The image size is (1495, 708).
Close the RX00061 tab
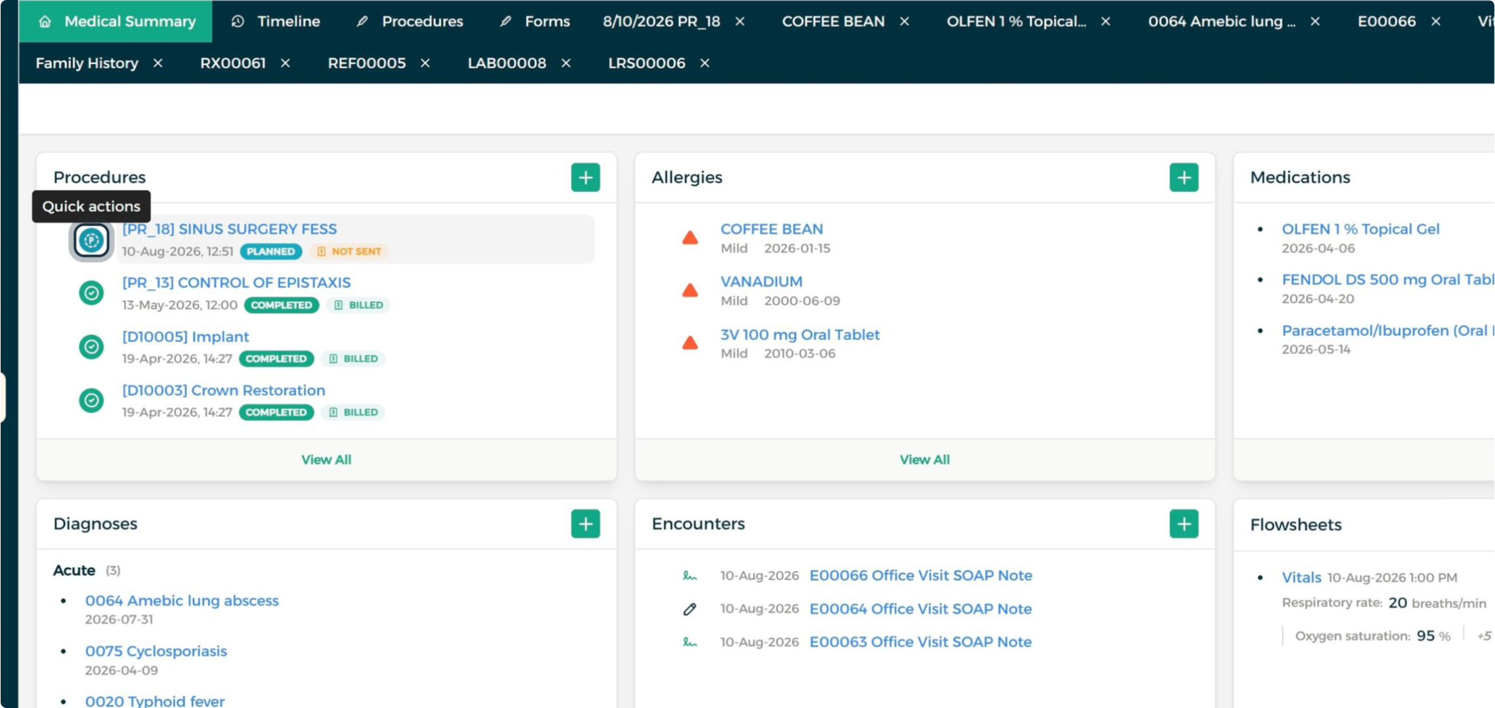click(x=285, y=63)
